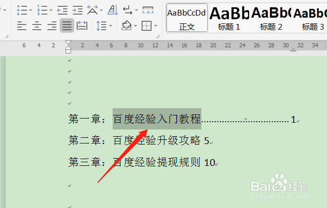Apply numbered list formatting
Image resolution: width=327 pixels, height=208 pixels.
(x=43, y=10)
